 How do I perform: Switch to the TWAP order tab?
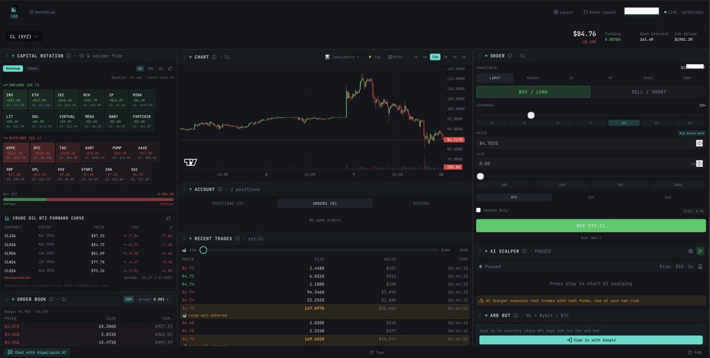point(686,78)
